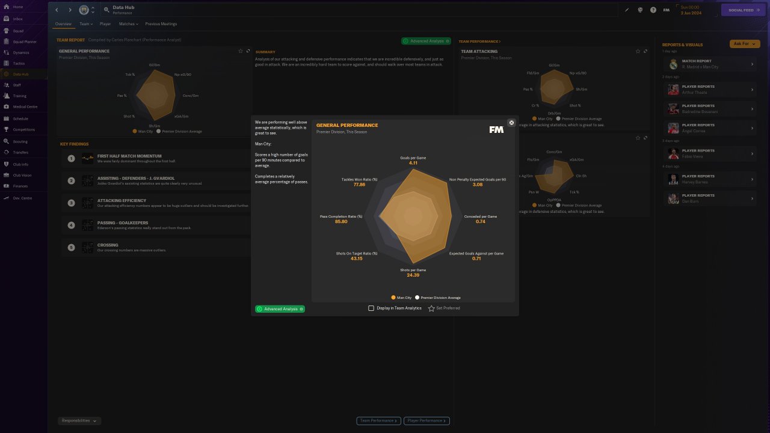Open Transfers in the sidebar
Screen dimensions: 770x433
point(20,153)
